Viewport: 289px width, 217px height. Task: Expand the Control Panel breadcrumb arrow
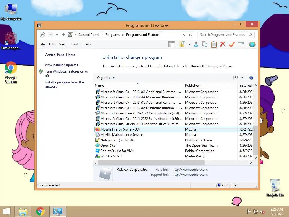tap(102, 35)
